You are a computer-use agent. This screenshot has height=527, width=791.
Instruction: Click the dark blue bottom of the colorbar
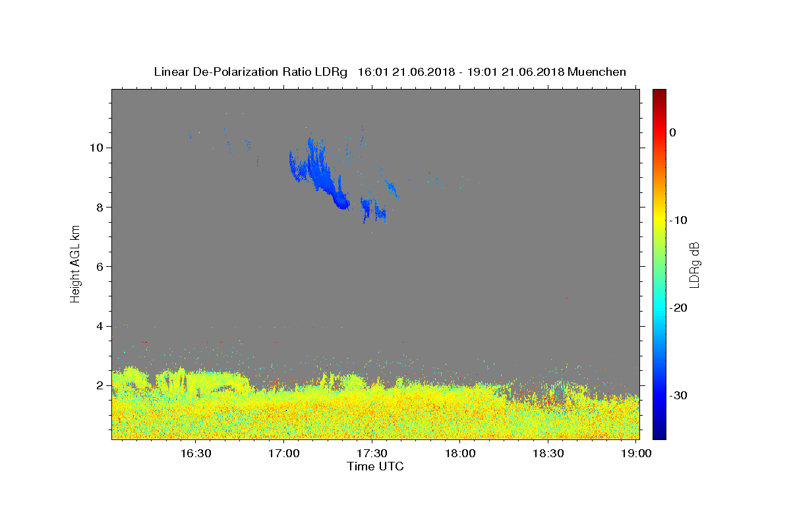[659, 433]
